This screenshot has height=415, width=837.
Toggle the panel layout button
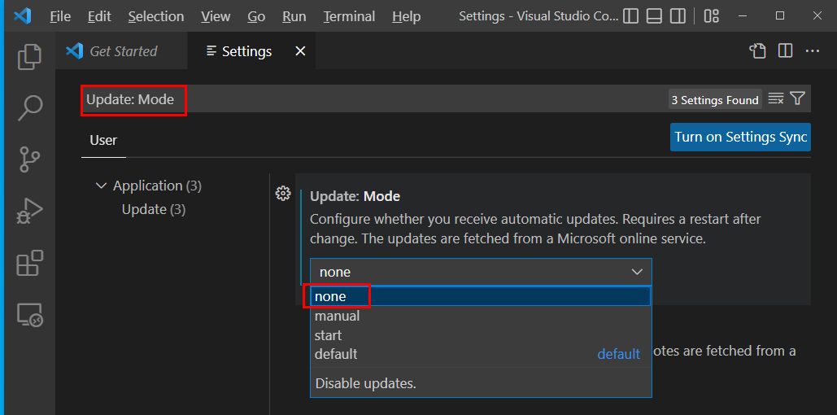tap(654, 16)
